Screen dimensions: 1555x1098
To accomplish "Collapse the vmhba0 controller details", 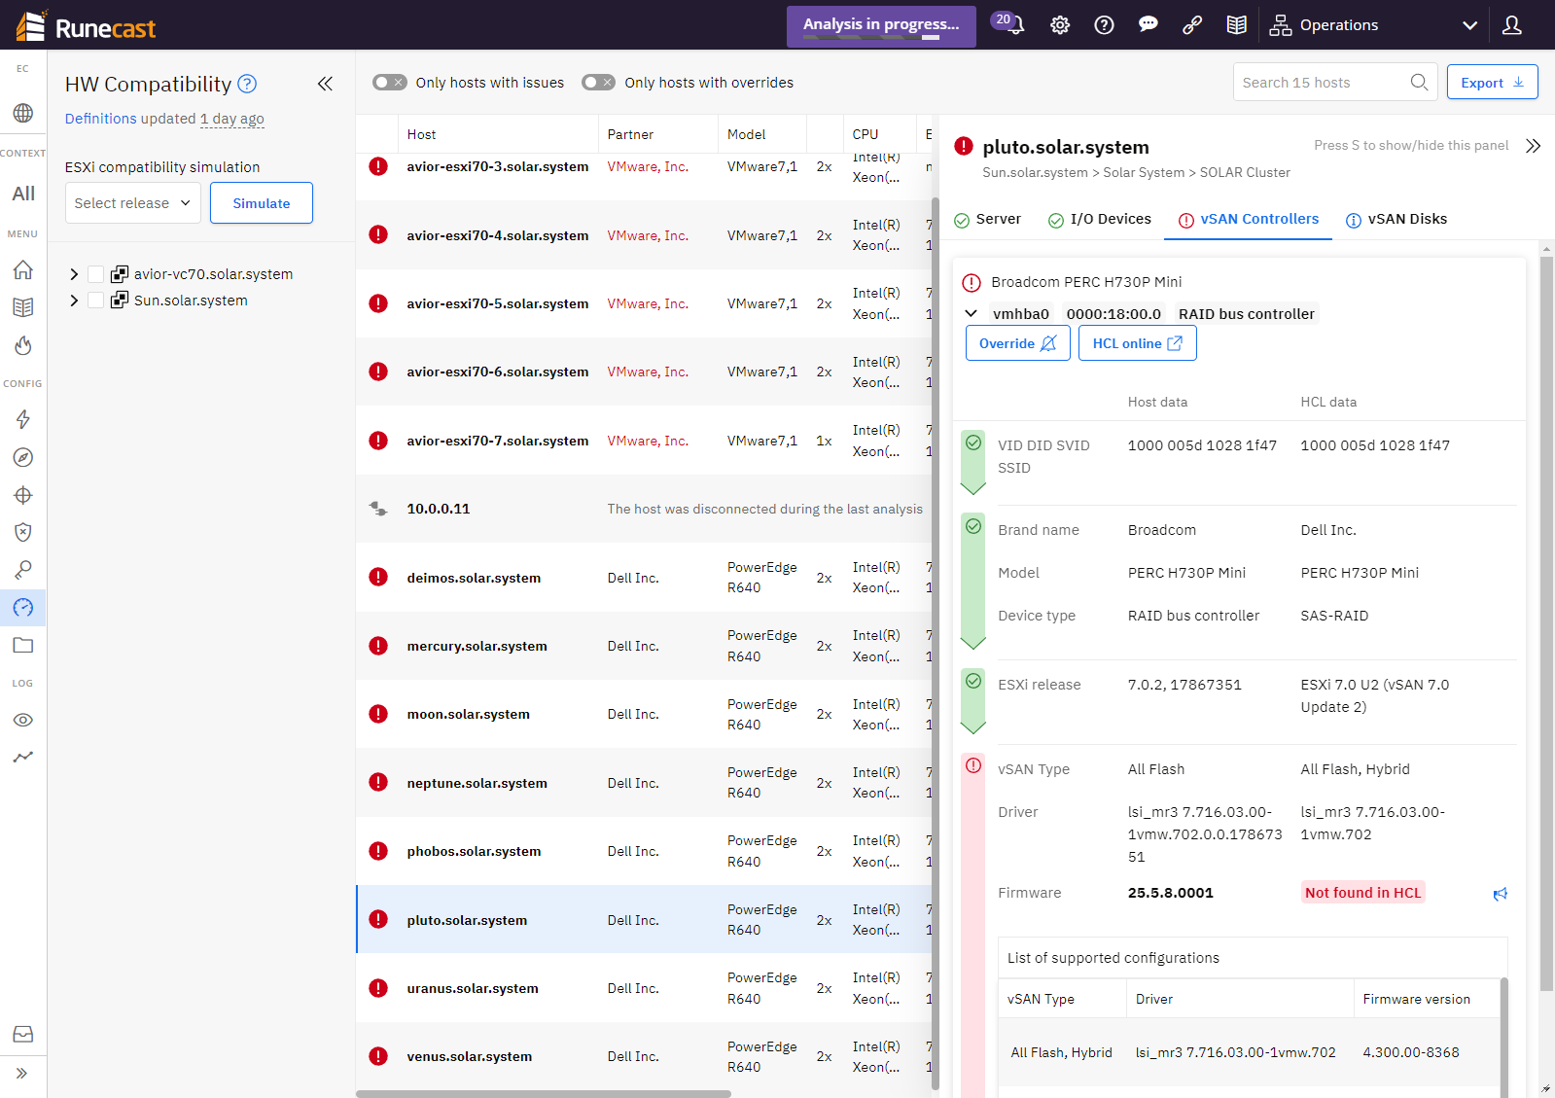I will tap(971, 314).
